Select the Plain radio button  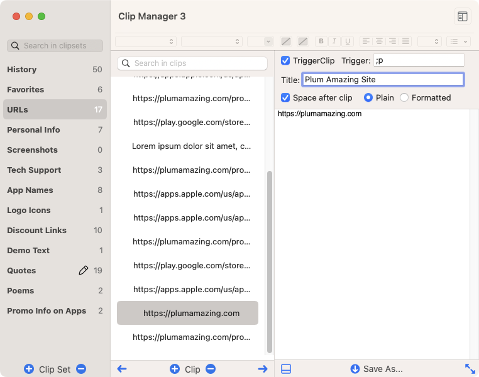368,97
